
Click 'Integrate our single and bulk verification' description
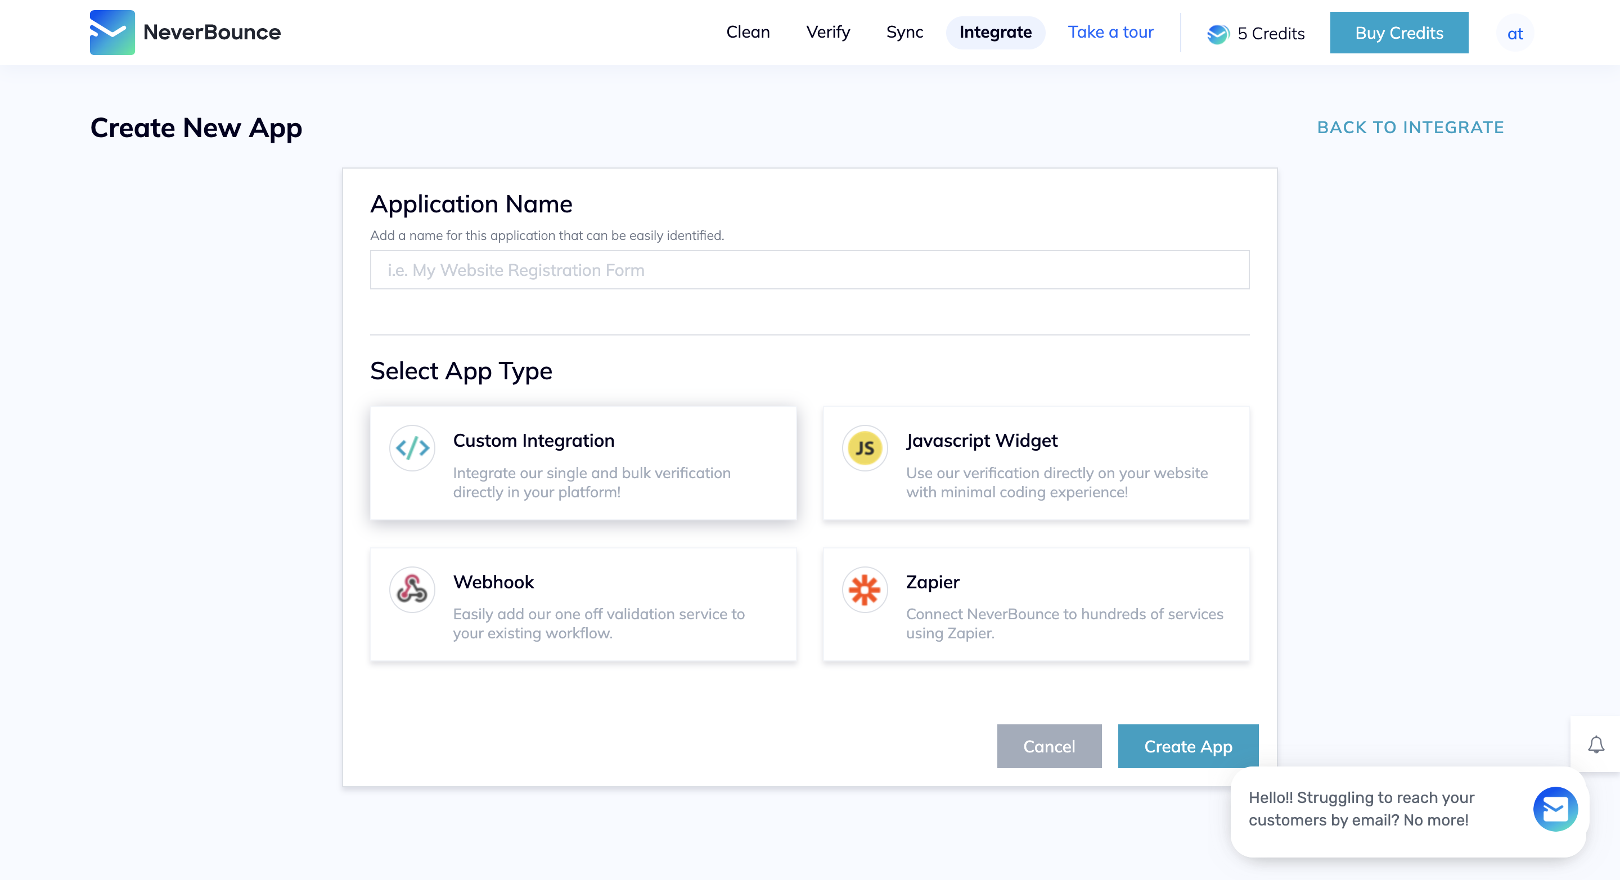(591, 482)
